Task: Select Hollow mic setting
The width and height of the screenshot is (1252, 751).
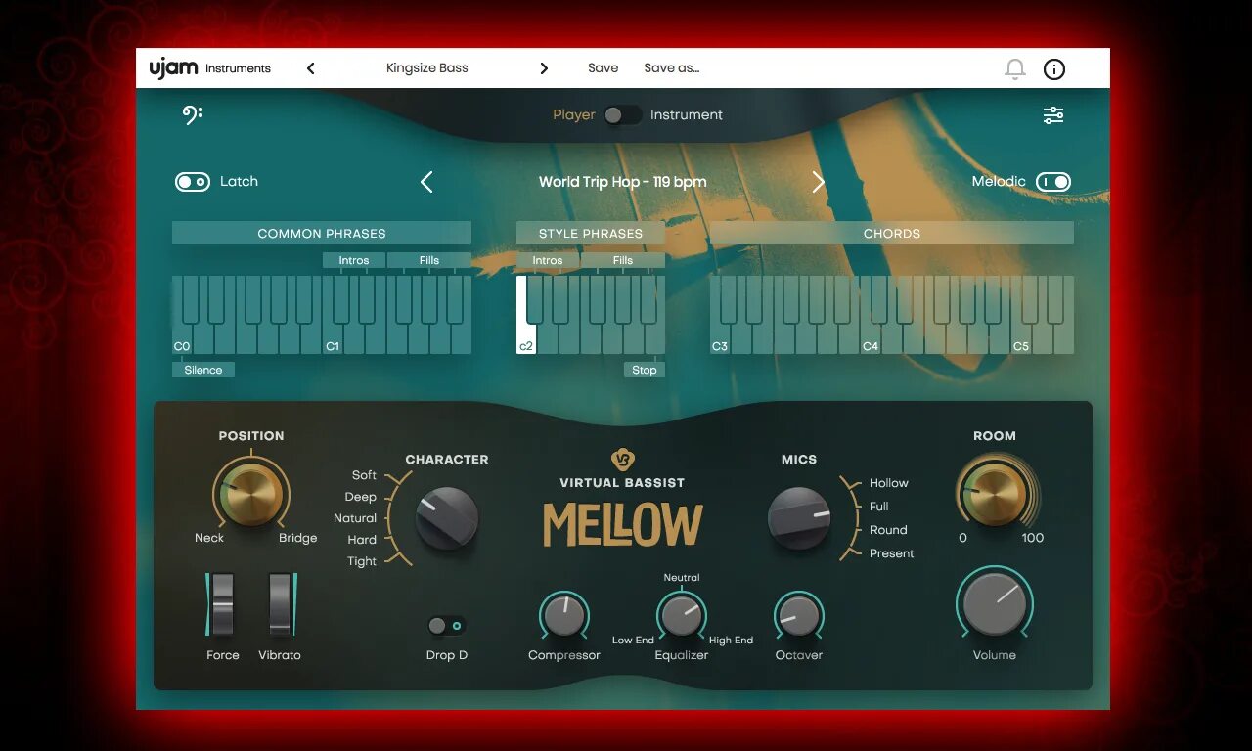Action: (889, 483)
